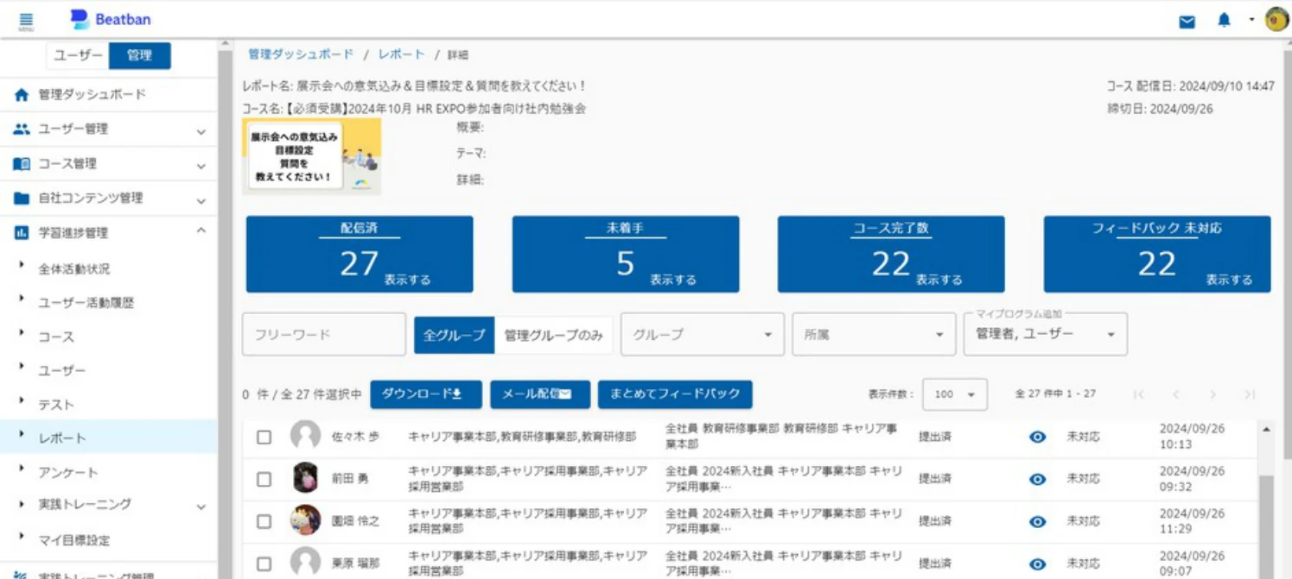This screenshot has height=579, width=1292.
Task: Click レポート breadcrumb link
Action: click(x=402, y=54)
